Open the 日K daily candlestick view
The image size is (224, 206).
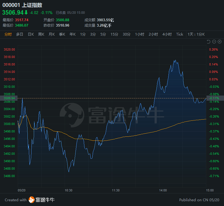(x=31, y=34)
